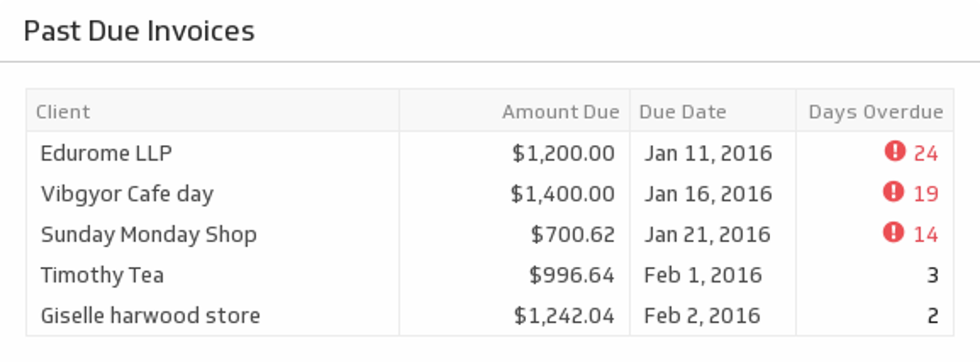Click the alert icon beside 24 days
This screenshot has width=980, height=362.
point(895,151)
